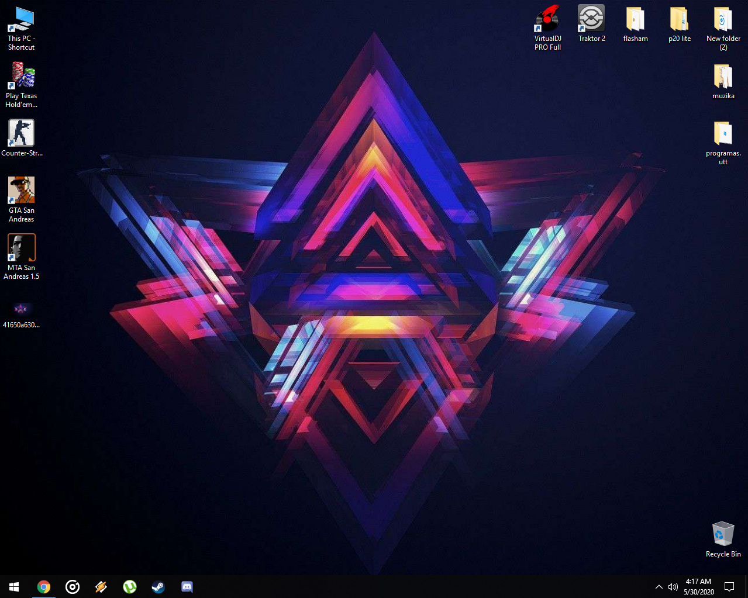The width and height of the screenshot is (748, 598).
Task: Open uTorrent from the taskbar
Action: click(x=130, y=586)
